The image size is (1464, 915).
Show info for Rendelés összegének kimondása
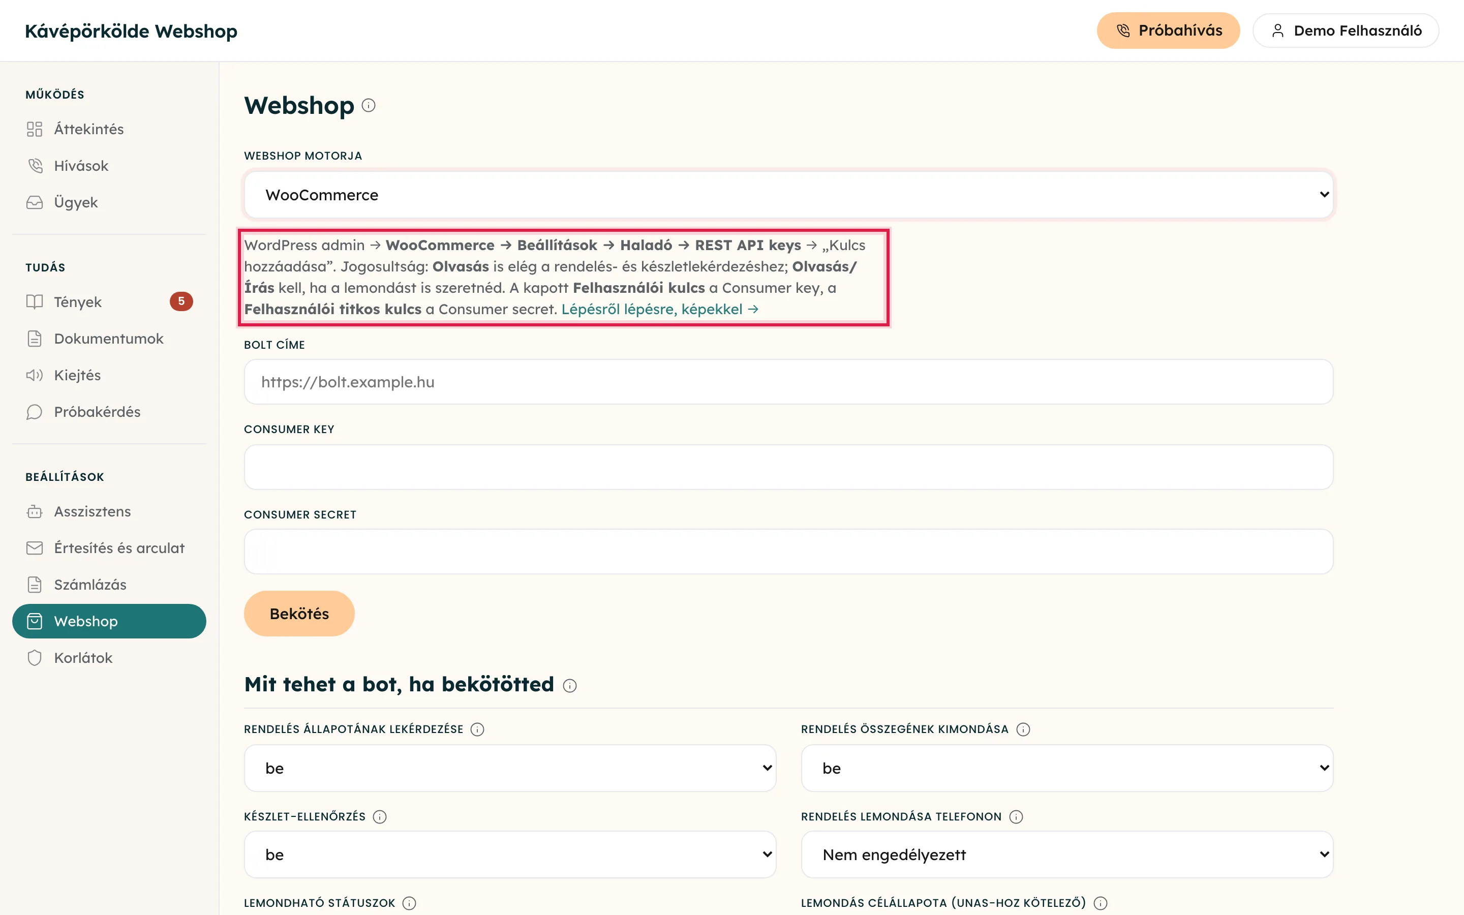(1023, 729)
